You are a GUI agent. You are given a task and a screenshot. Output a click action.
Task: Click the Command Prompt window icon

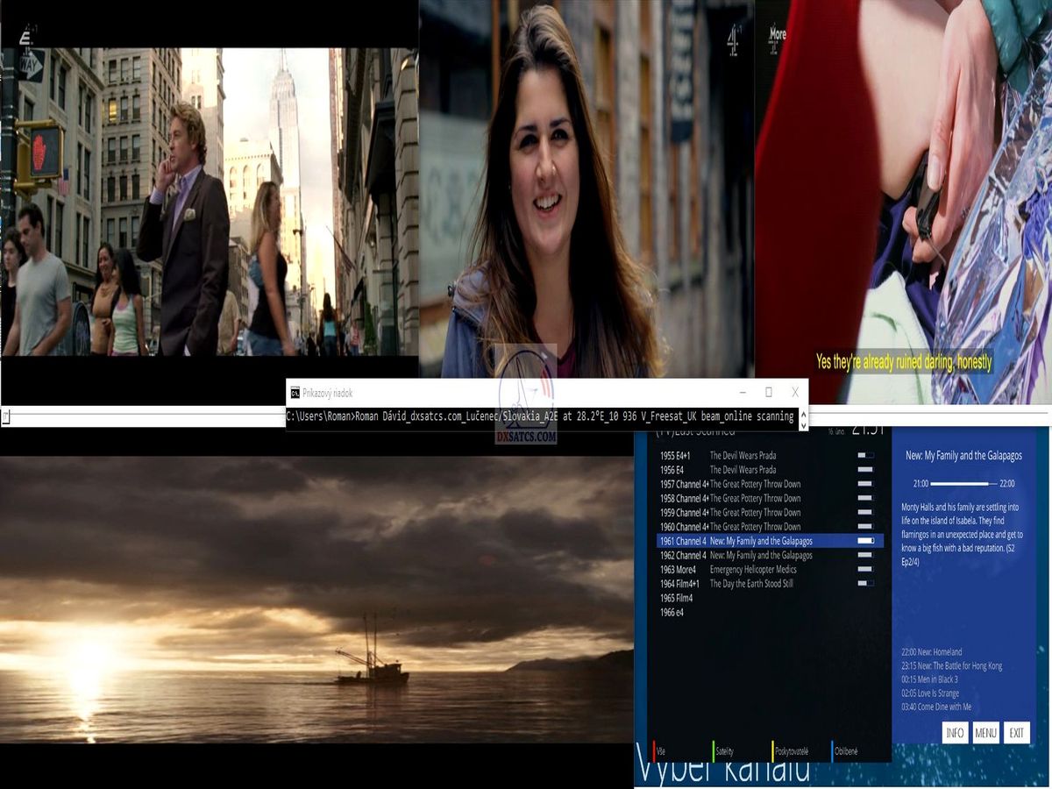295,393
